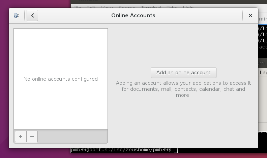Go back using the left arrow button

[x=32, y=15]
